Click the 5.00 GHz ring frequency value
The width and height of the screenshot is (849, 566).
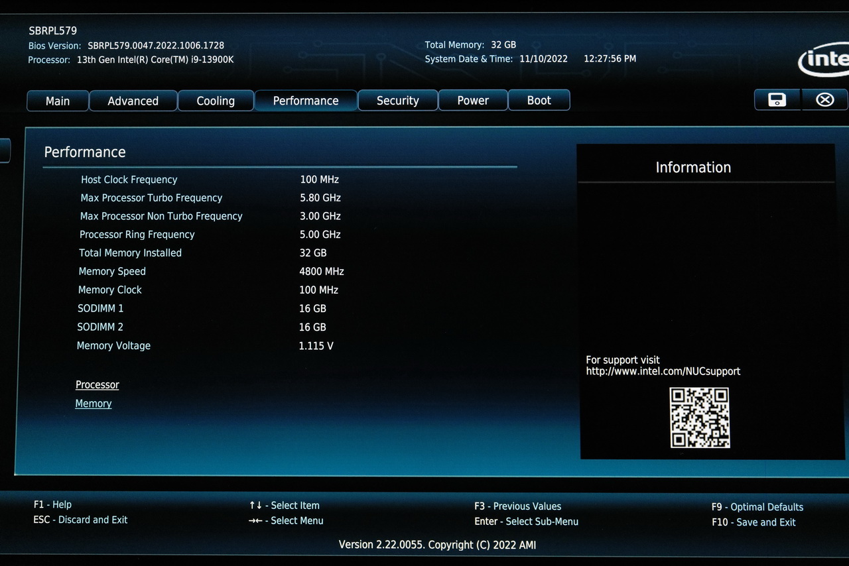[x=320, y=235]
